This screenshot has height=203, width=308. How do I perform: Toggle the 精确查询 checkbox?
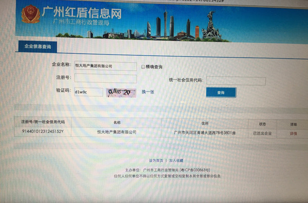(x=143, y=67)
